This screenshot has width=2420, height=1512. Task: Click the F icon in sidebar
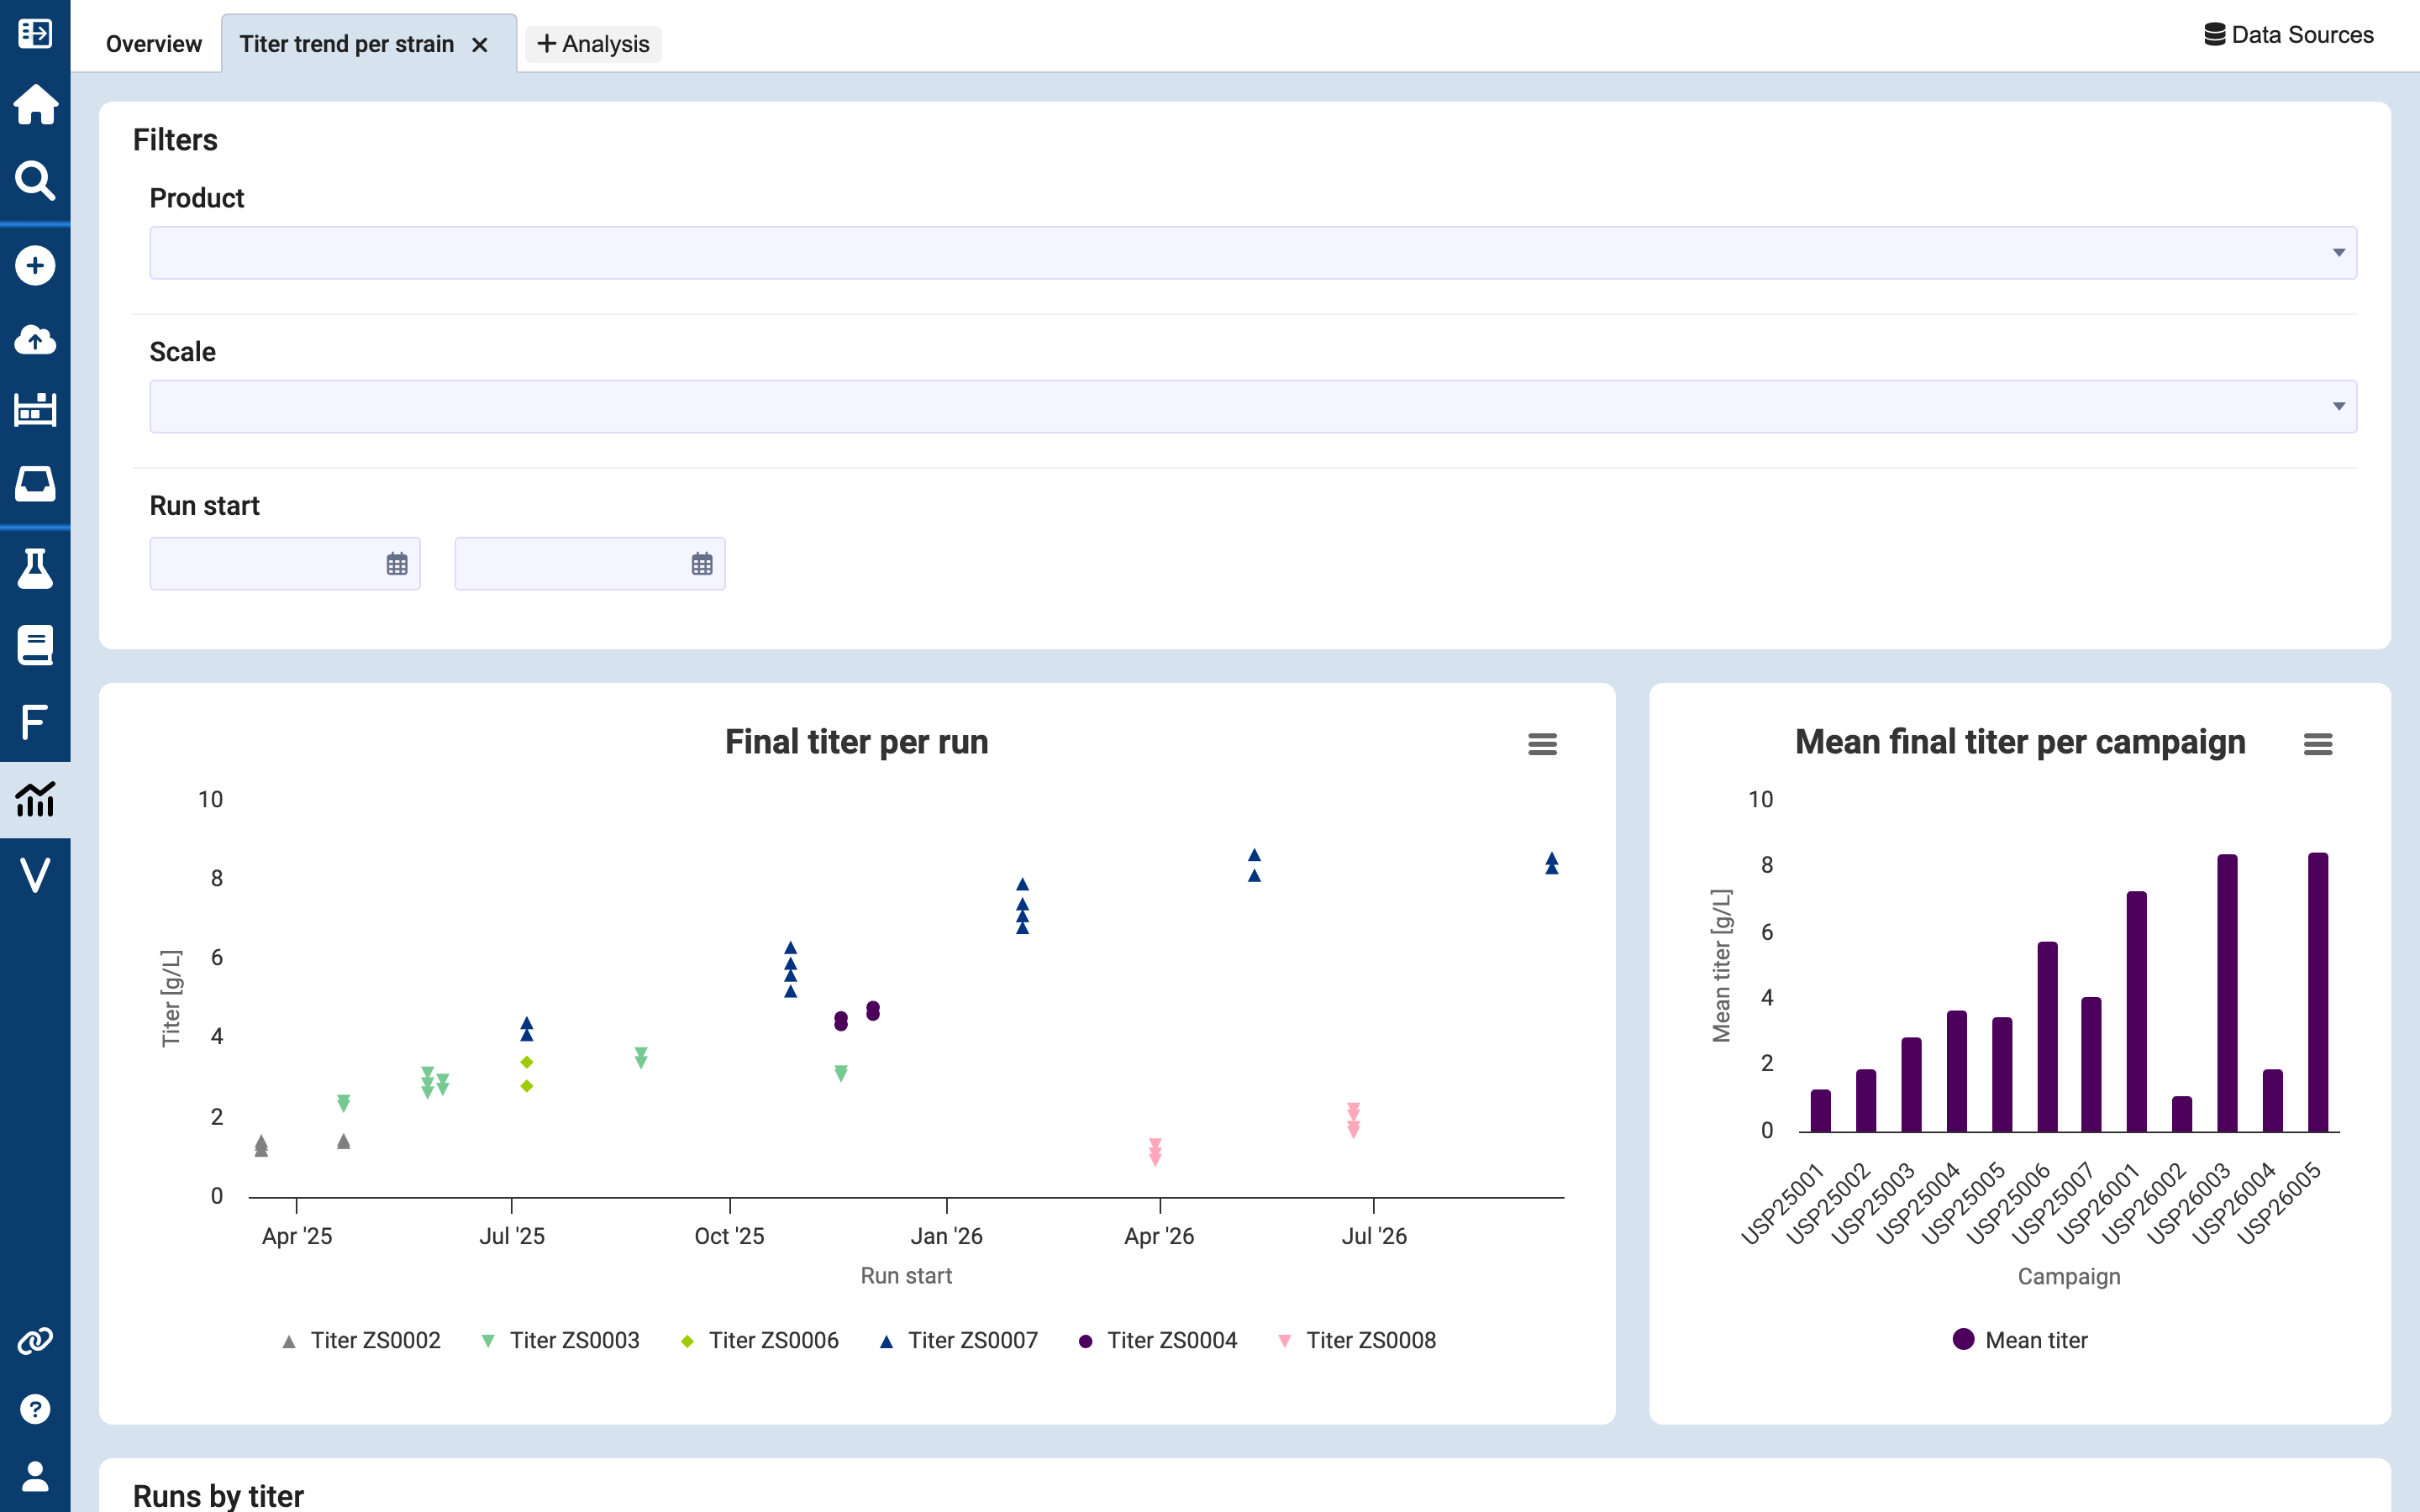click(35, 721)
